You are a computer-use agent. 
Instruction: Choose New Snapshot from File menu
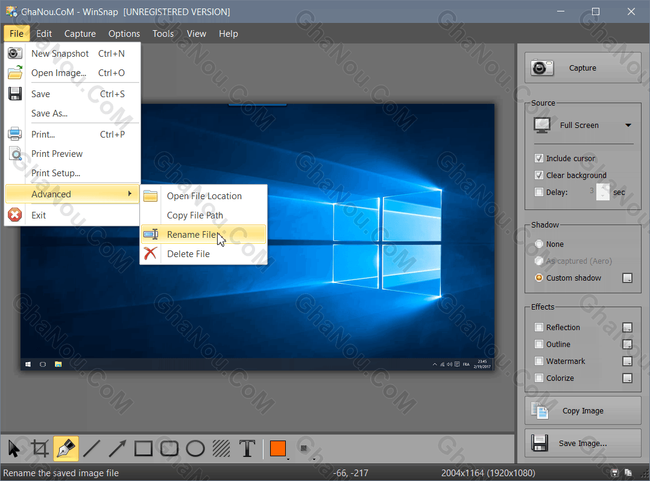72,54
